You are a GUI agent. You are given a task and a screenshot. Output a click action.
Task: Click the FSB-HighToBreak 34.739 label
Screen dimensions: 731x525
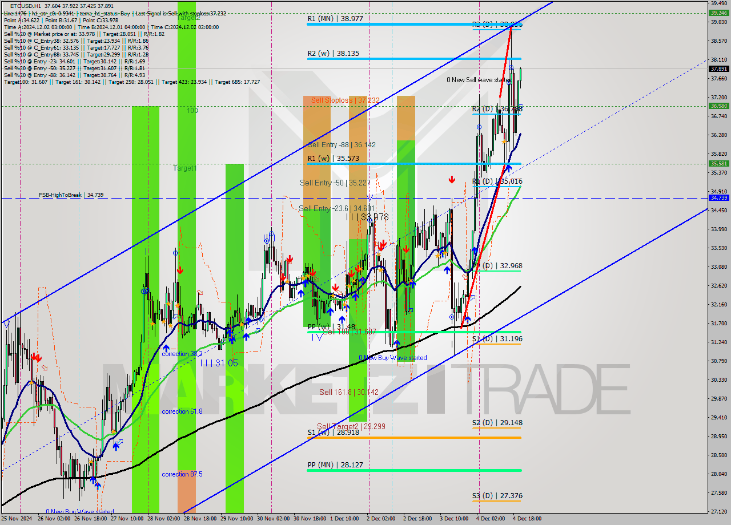71,195
